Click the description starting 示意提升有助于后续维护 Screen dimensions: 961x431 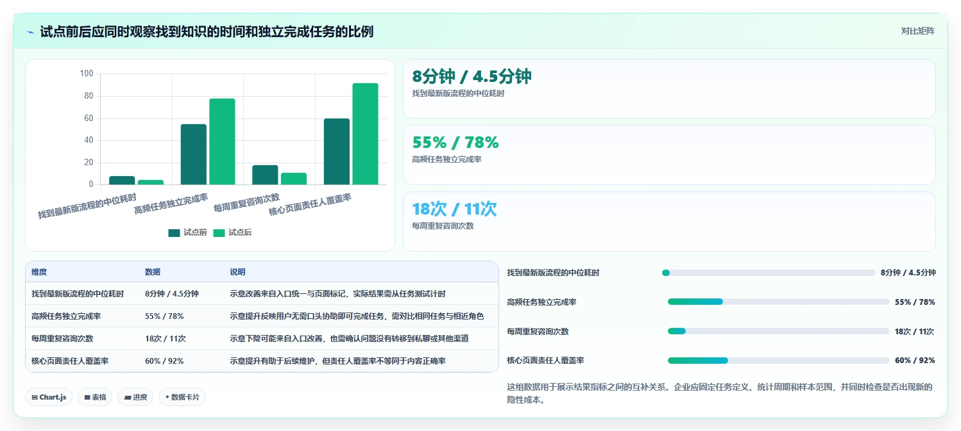pos(337,361)
